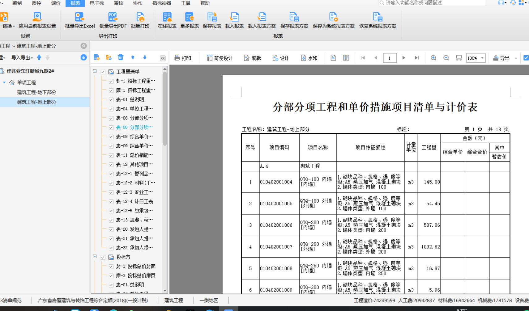Viewport: 529px width, 311px height.
Task: Go to the previous page
Action: click(x=376, y=58)
